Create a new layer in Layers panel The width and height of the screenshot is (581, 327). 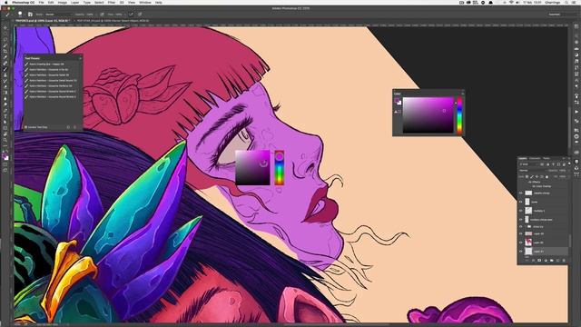[x=557, y=261]
